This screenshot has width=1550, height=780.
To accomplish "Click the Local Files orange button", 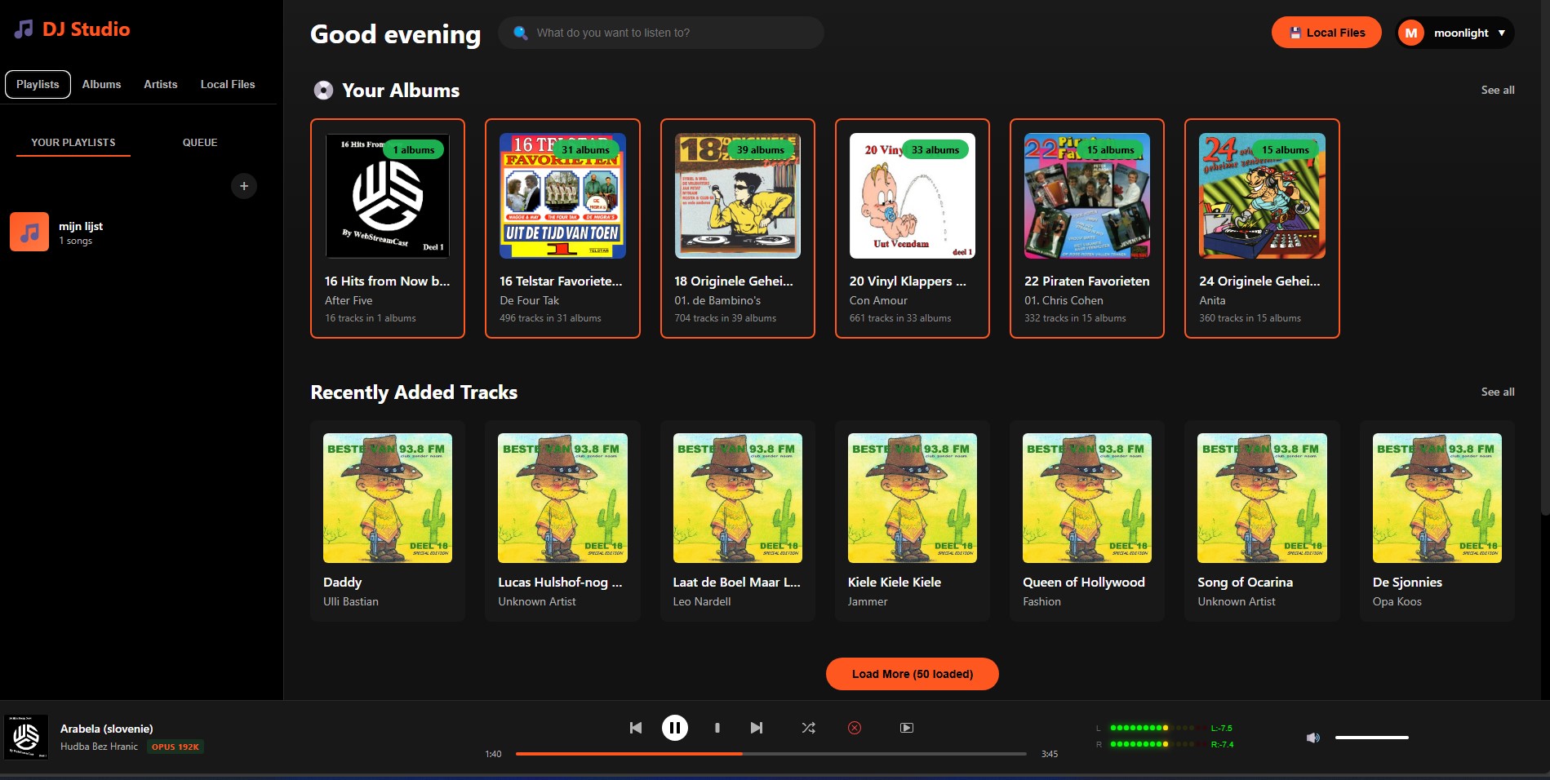I will click(1326, 33).
